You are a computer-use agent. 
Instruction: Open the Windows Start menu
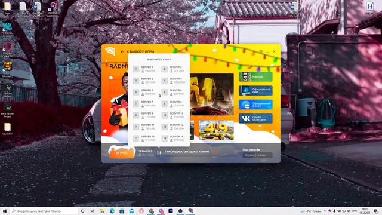[x=5, y=211]
